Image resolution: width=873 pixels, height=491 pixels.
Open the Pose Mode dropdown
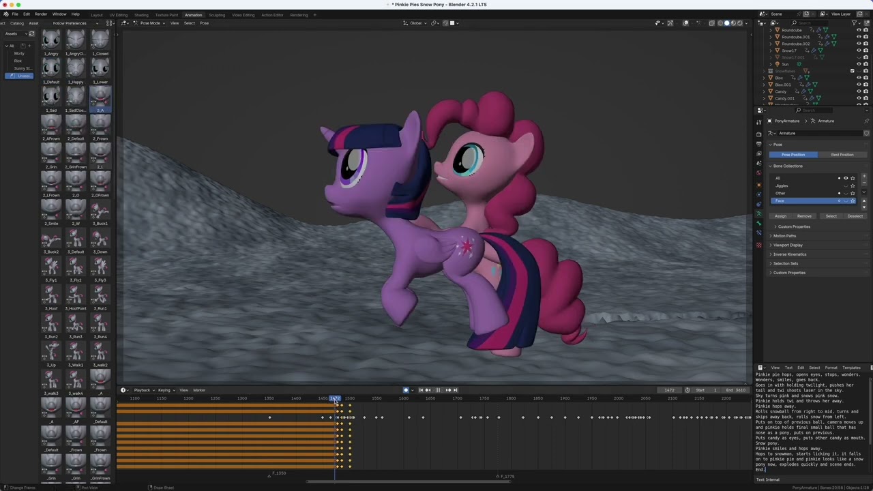click(149, 23)
